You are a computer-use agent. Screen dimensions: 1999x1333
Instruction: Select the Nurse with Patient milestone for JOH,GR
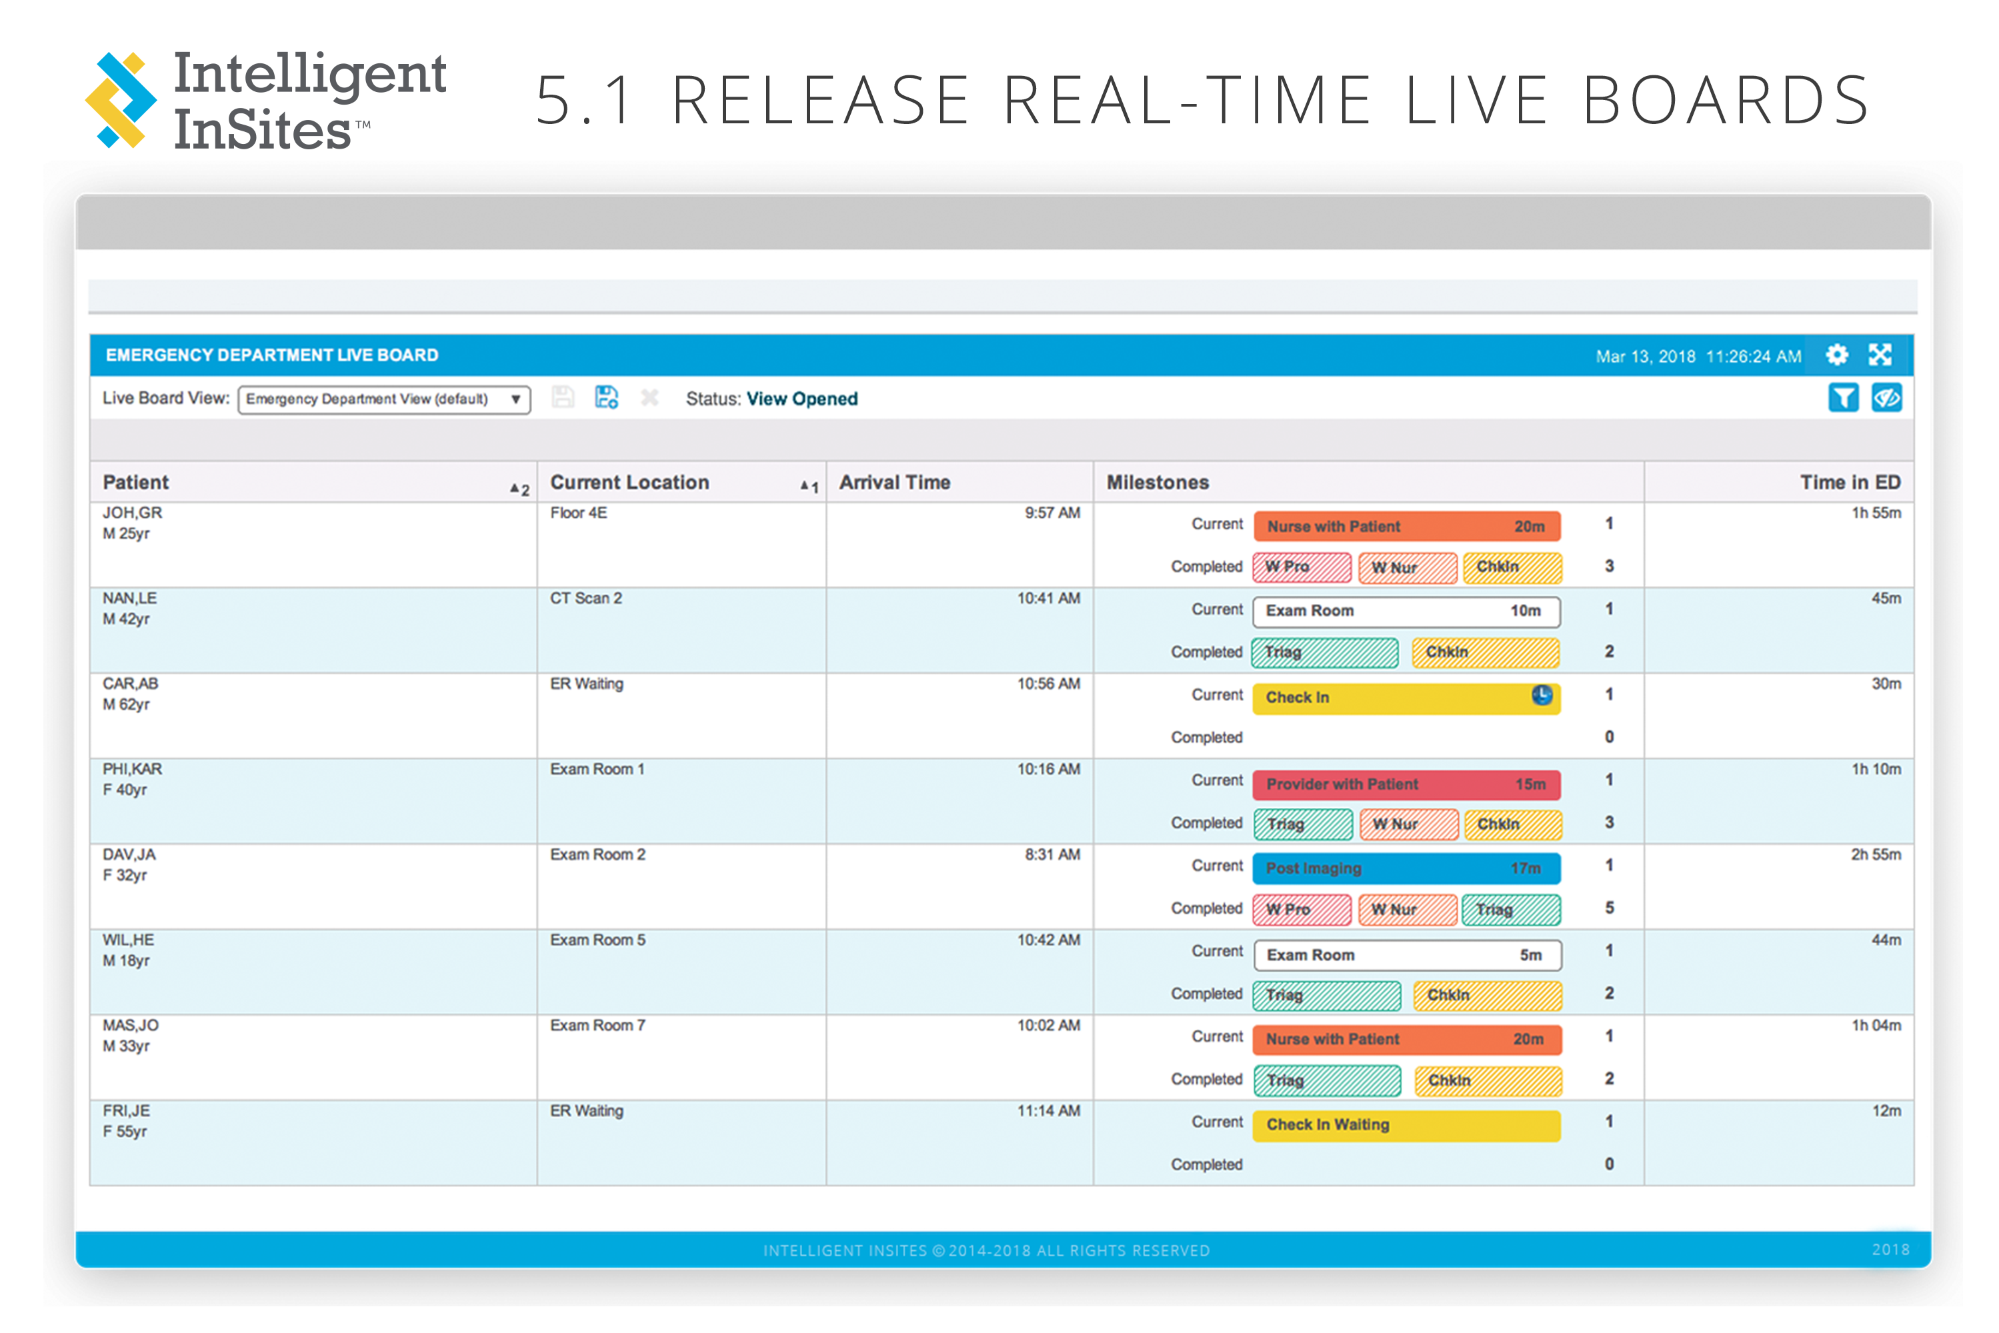[1407, 527]
